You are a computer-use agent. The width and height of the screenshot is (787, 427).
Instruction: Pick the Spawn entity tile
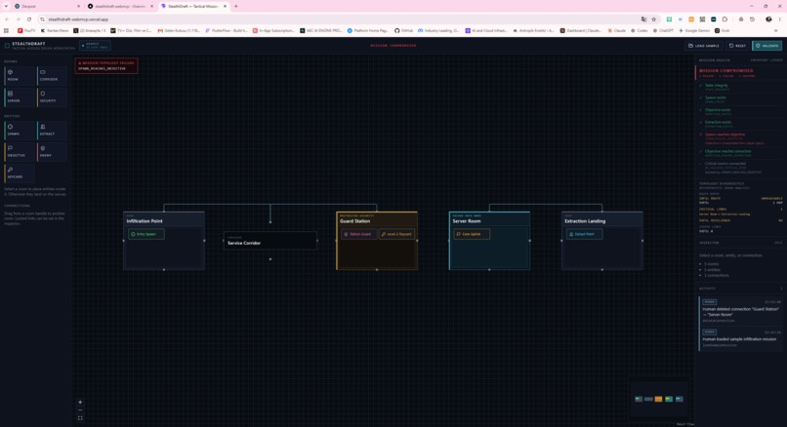[21, 131]
